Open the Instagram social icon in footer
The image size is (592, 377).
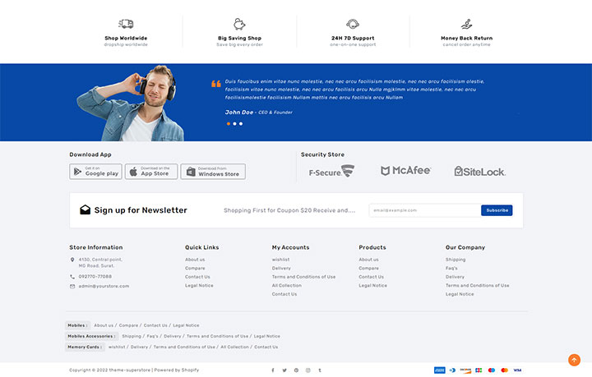(308, 370)
